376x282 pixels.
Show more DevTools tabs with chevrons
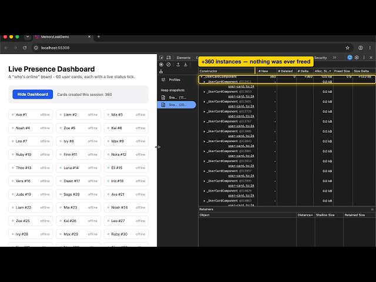(x=334, y=58)
